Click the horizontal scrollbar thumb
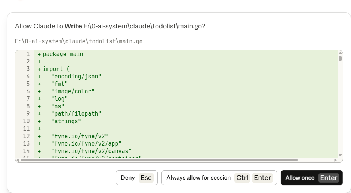The width and height of the screenshot is (351, 193). click(x=159, y=160)
